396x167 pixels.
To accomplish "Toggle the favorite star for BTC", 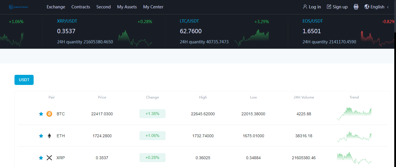I will pyautogui.click(x=41, y=114).
